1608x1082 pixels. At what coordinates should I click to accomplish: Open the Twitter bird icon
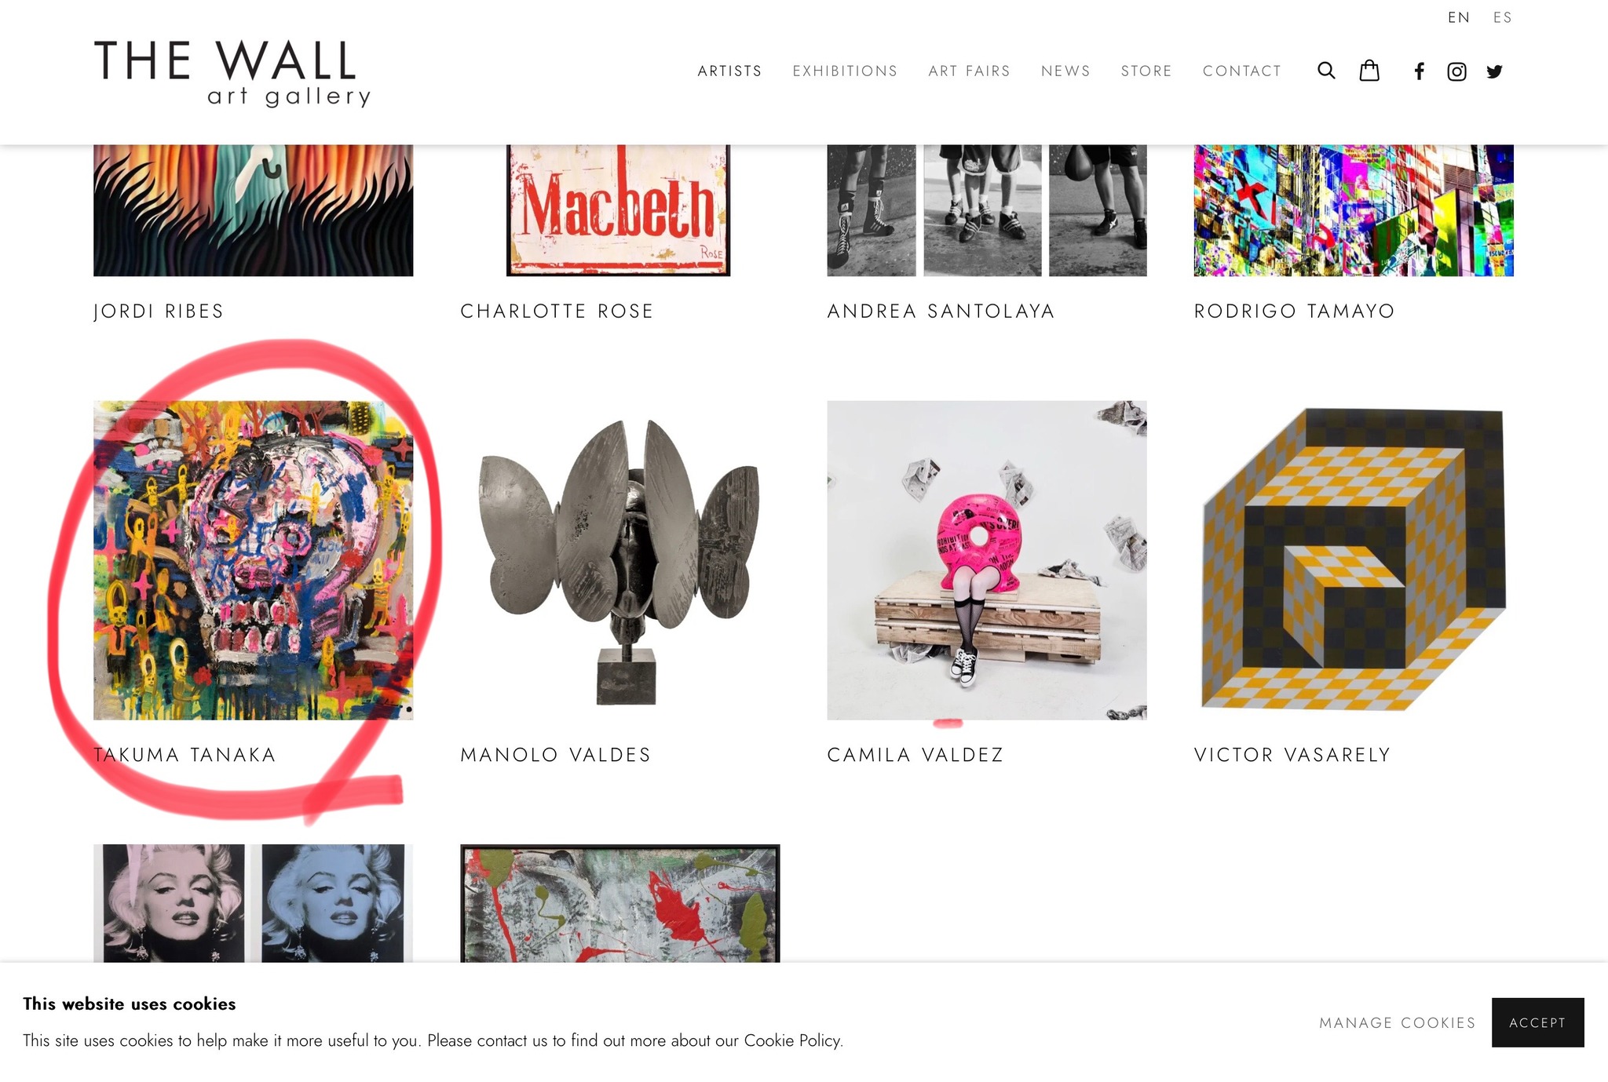[1494, 71]
